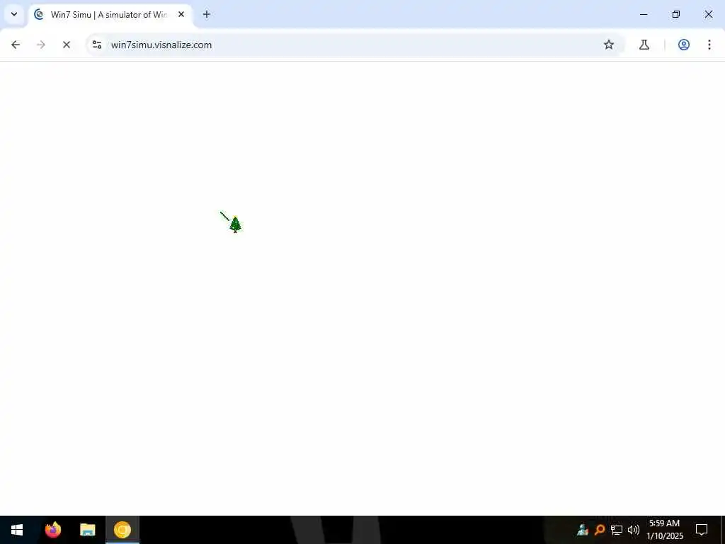Go back to the previous page
725x544 pixels.
[x=16, y=45]
